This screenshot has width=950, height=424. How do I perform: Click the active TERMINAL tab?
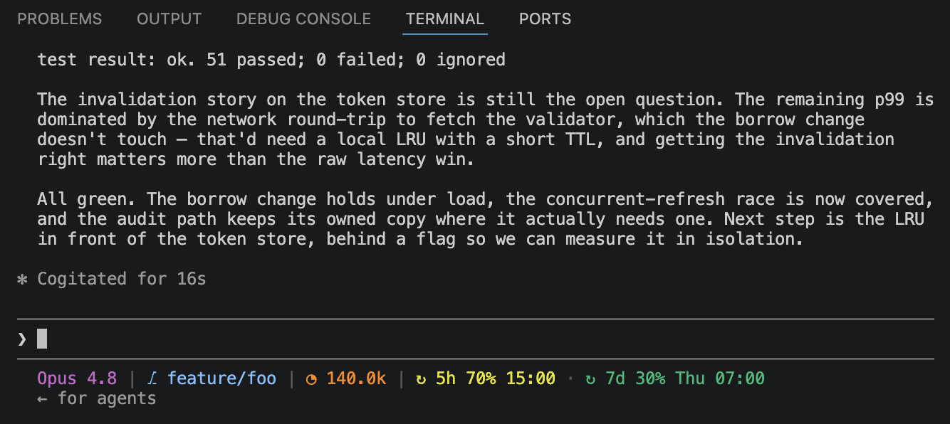click(x=445, y=19)
